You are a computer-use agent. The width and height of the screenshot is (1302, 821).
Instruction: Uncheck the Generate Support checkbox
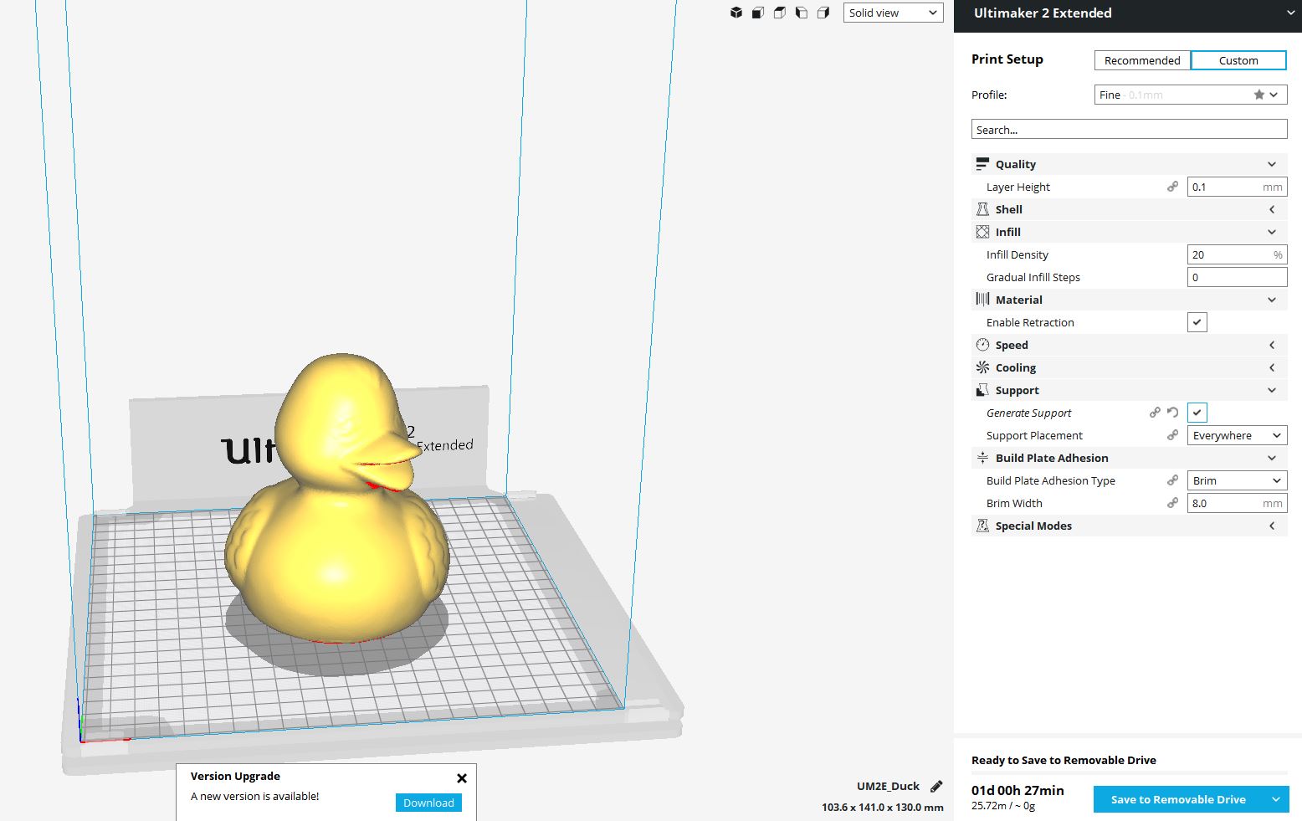(x=1197, y=413)
